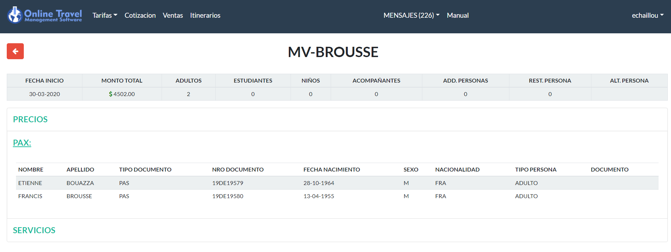This screenshot has height=252, width=671.
Task: Open the Manual link
Action: point(458,15)
